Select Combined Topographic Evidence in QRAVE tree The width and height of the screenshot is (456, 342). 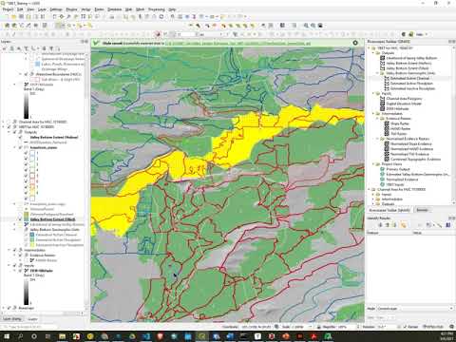[x=415, y=159]
